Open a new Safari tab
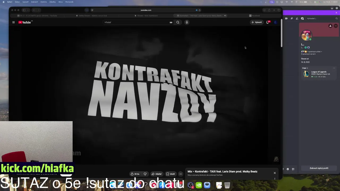The image size is (340, 191). point(274,10)
